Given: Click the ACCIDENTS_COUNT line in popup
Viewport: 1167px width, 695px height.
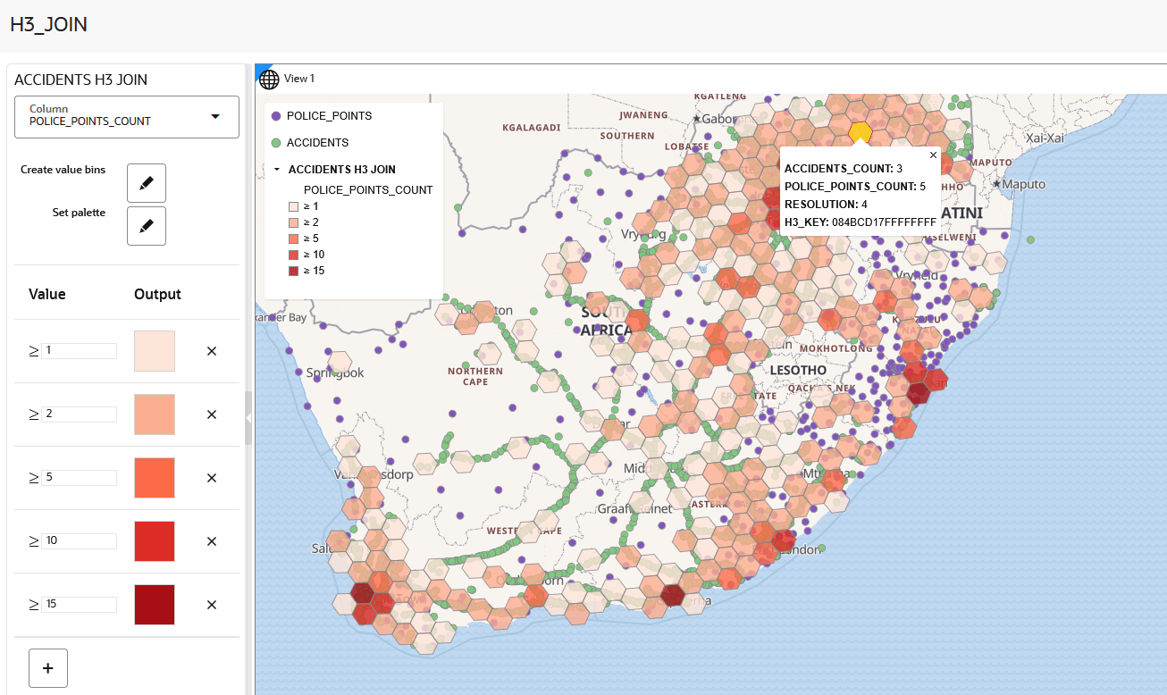Looking at the screenshot, I should coord(844,169).
